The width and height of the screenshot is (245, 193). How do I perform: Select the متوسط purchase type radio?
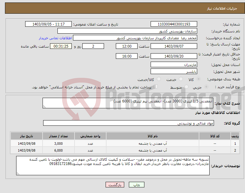click(x=186, y=87)
